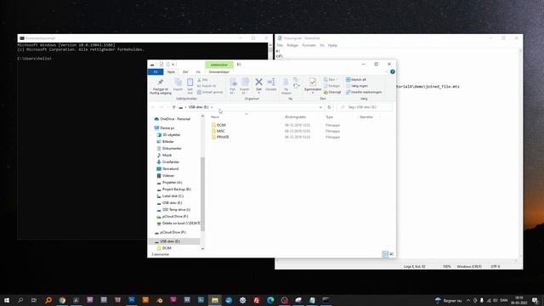The height and width of the screenshot is (306, 544).
Task: Click the Properties icon in Quick Access Toolbar
Action: 161,65
